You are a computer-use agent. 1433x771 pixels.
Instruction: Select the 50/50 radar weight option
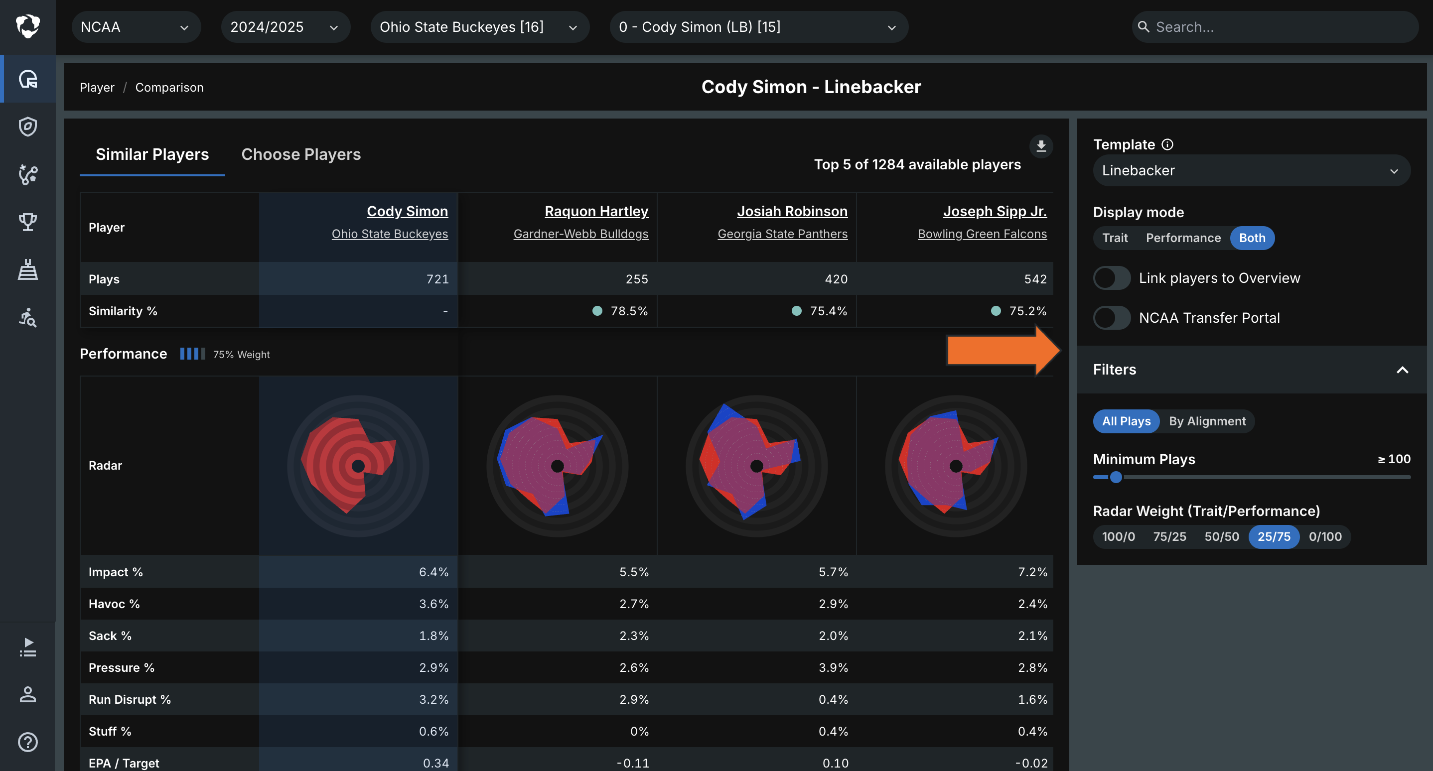[x=1222, y=536]
